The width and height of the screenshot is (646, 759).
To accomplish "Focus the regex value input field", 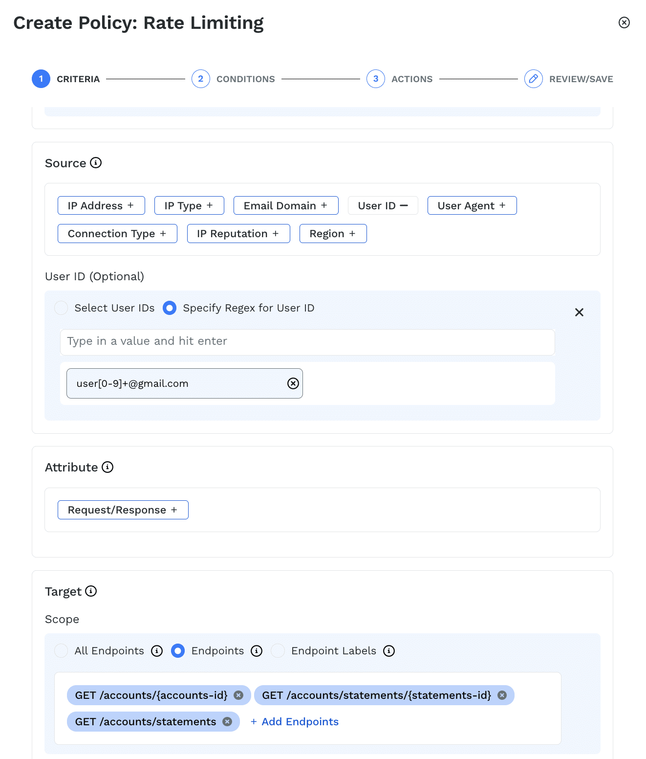I will pos(307,341).
